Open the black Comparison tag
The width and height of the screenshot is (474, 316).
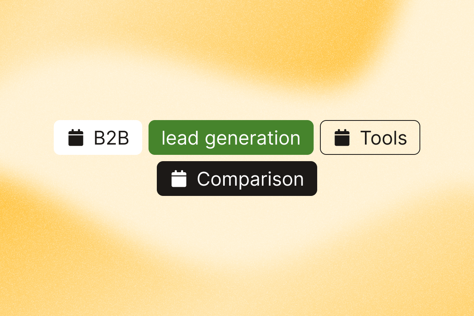point(237,179)
